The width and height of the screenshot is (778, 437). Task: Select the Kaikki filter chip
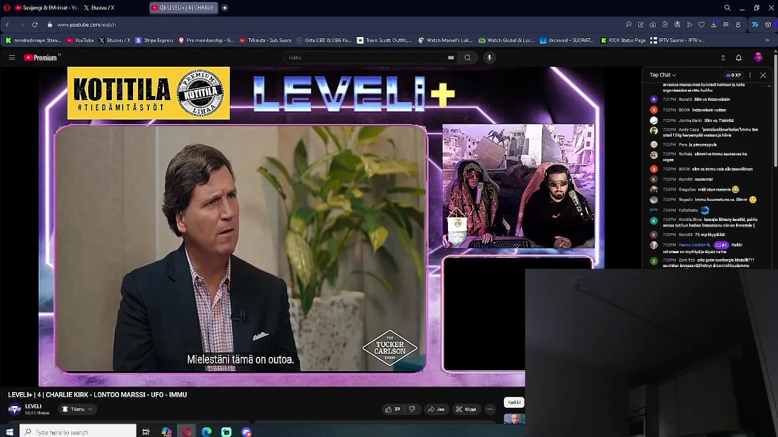(514, 402)
